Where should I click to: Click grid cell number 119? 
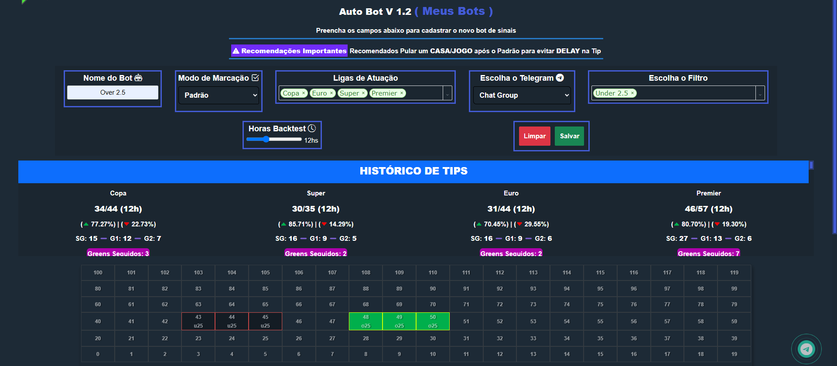pos(734,273)
